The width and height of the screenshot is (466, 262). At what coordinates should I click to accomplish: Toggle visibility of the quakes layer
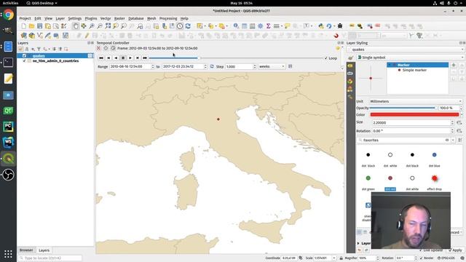pos(24,56)
